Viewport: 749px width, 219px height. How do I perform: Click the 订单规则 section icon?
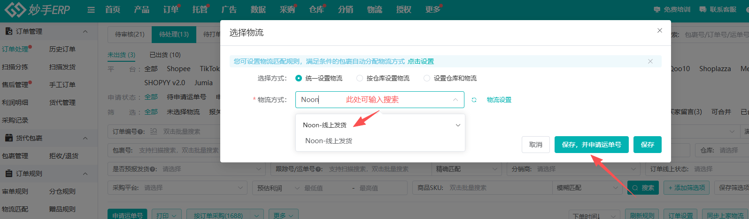(8, 174)
